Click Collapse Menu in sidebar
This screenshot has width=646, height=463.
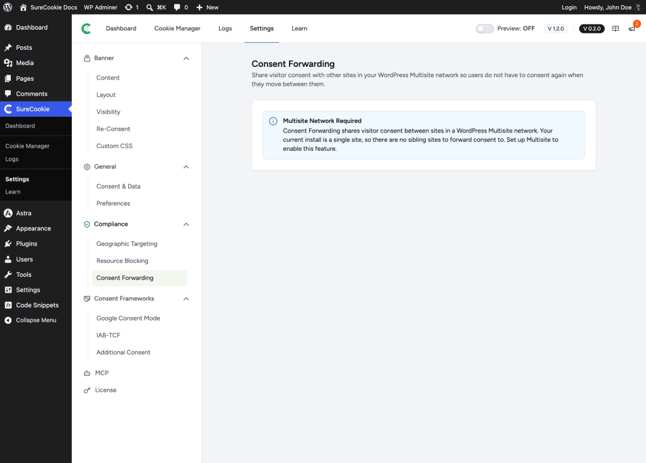tap(36, 320)
